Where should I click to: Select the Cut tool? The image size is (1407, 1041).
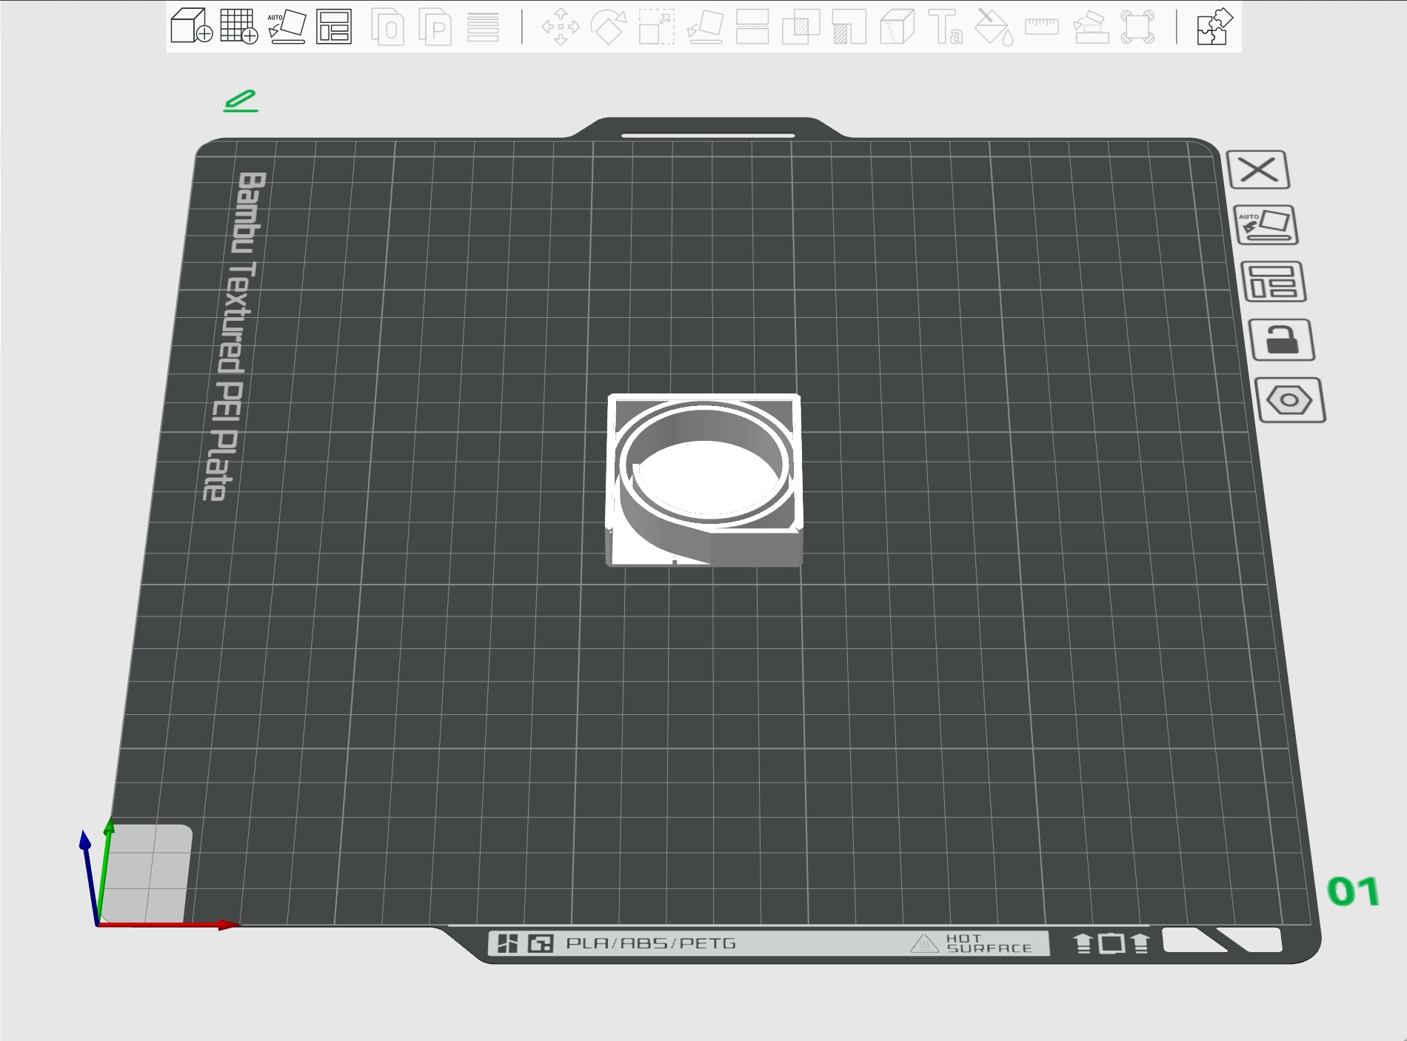click(752, 27)
